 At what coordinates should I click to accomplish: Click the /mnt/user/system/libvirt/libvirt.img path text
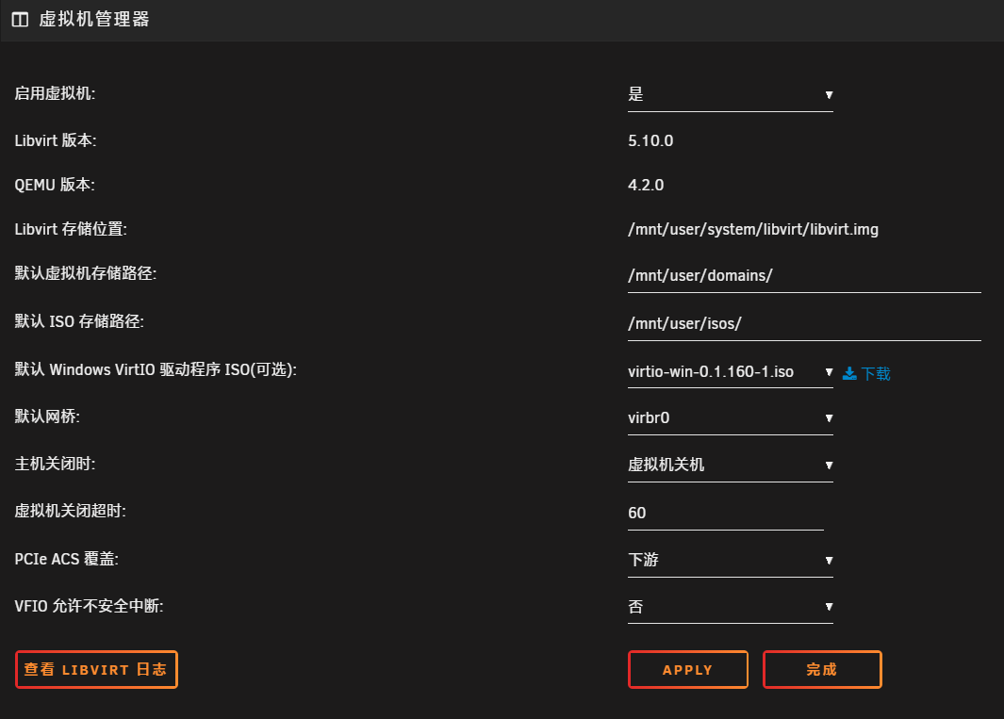coord(753,229)
